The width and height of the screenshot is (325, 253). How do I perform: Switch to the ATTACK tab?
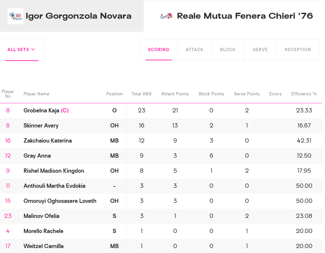coord(194,50)
